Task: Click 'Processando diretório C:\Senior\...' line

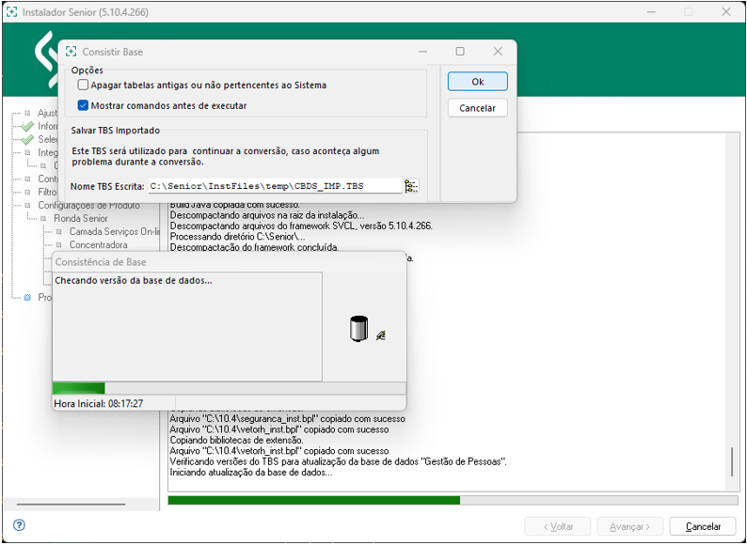Action: pyautogui.click(x=237, y=237)
